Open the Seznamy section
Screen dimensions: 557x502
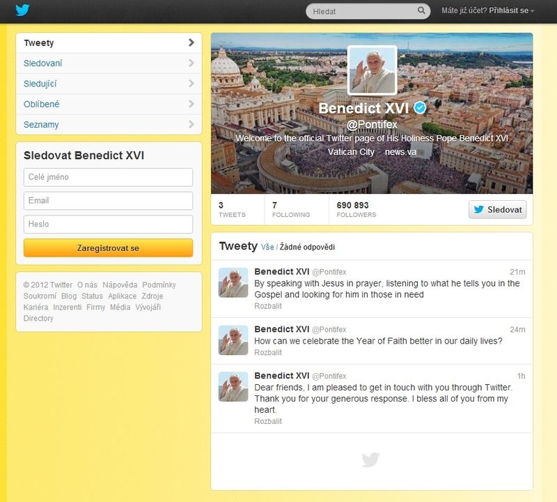pyautogui.click(x=109, y=125)
